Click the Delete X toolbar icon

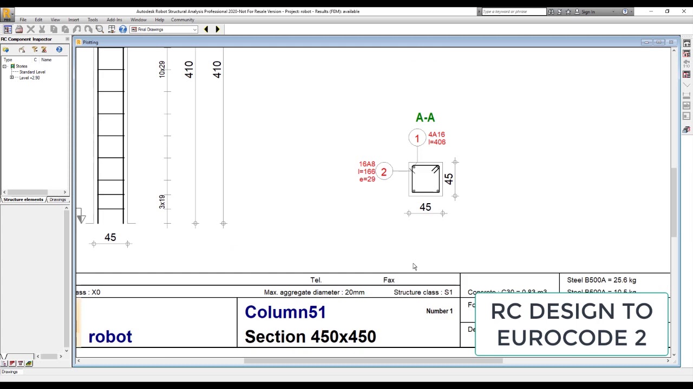pos(31,29)
